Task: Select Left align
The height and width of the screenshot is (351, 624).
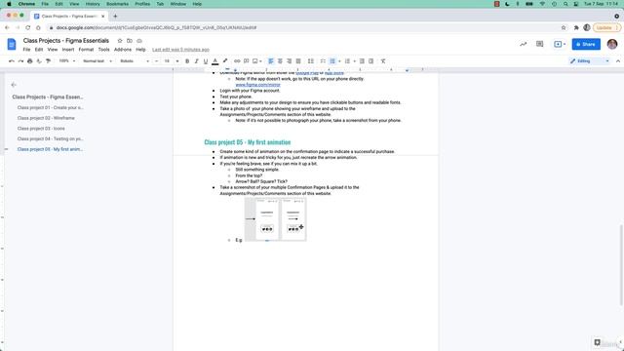Action: [271, 60]
